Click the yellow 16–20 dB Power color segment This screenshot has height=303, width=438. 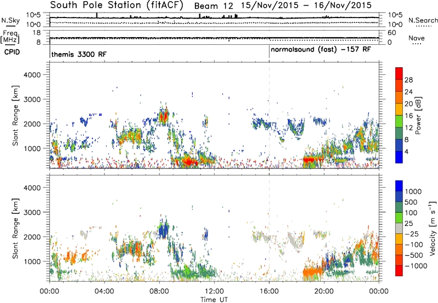(x=399, y=109)
